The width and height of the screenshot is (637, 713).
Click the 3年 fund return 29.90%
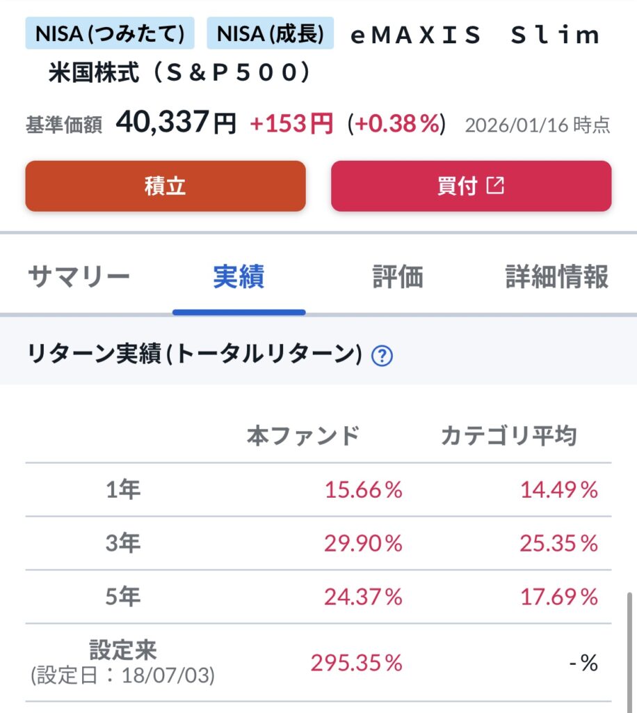[x=363, y=544]
